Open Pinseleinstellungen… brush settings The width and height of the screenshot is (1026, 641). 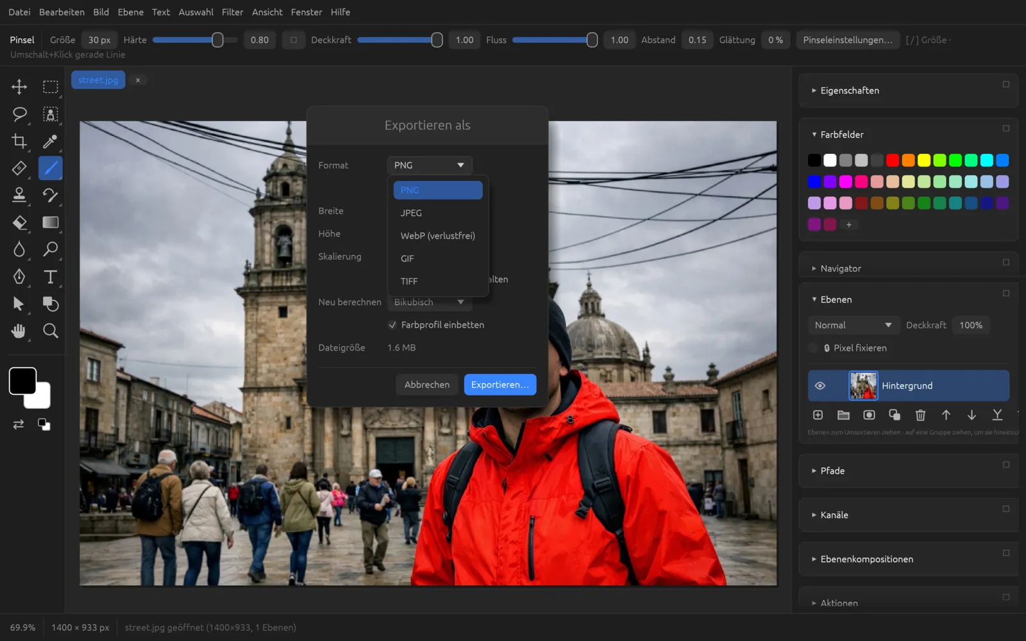tap(848, 40)
